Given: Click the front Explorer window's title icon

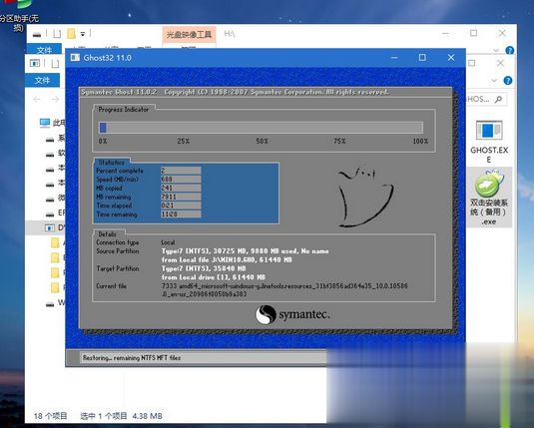Looking at the screenshot, I should (x=34, y=63).
